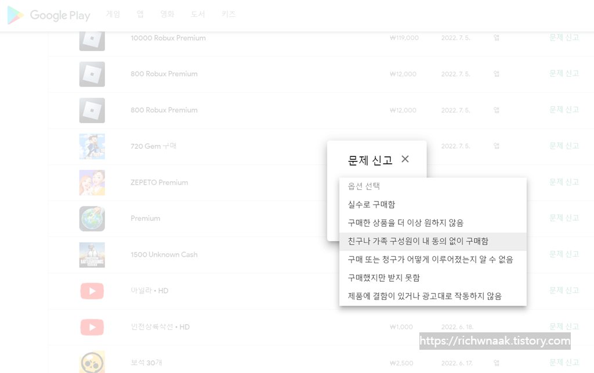594x373 pixels.
Task: Open 720 Gem 구매 purchase entry
Action: click(x=153, y=146)
